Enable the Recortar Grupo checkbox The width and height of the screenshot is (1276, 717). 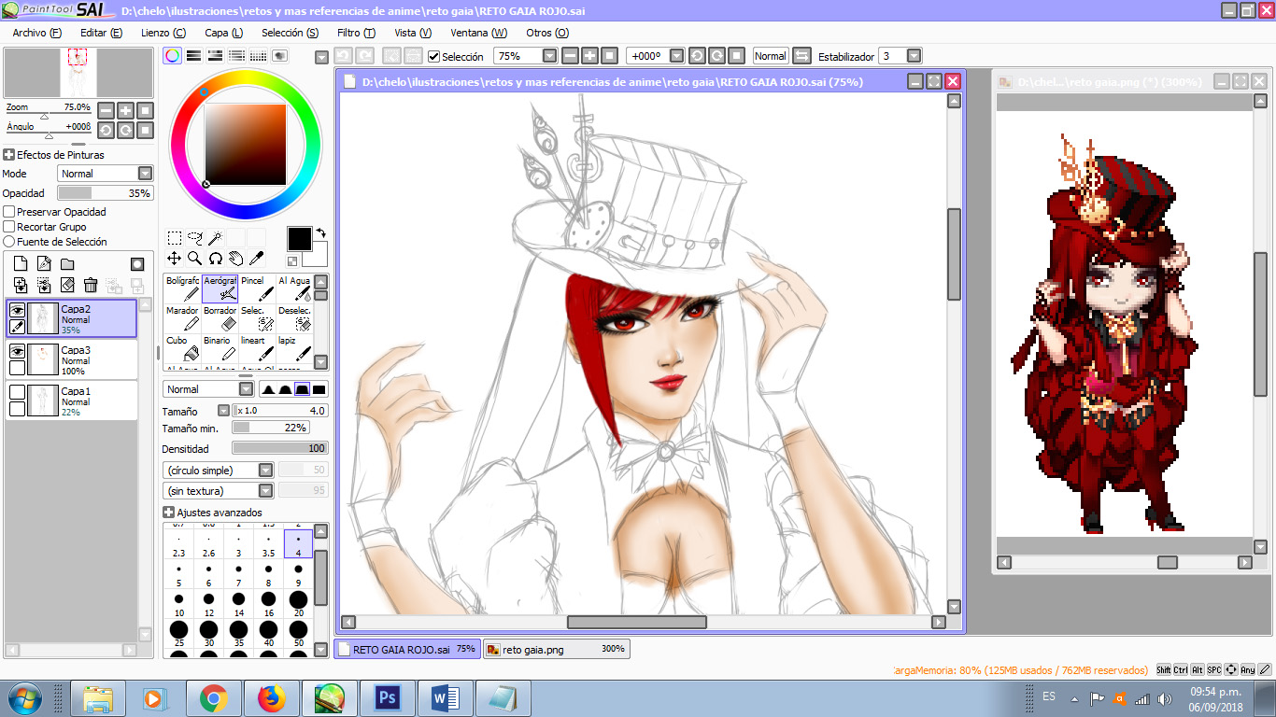point(9,227)
